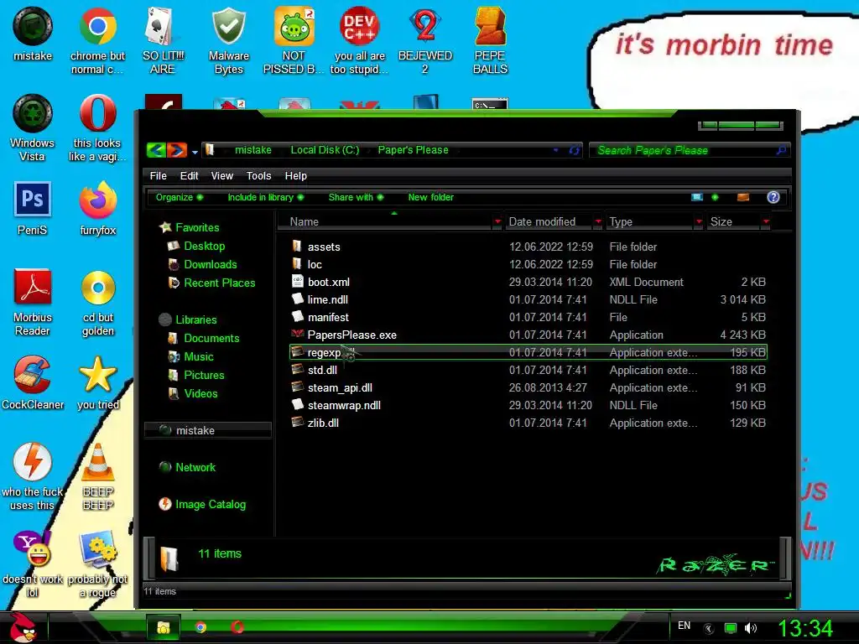Click the Opera icon in the taskbar
The image size is (859, 644).
click(237, 627)
